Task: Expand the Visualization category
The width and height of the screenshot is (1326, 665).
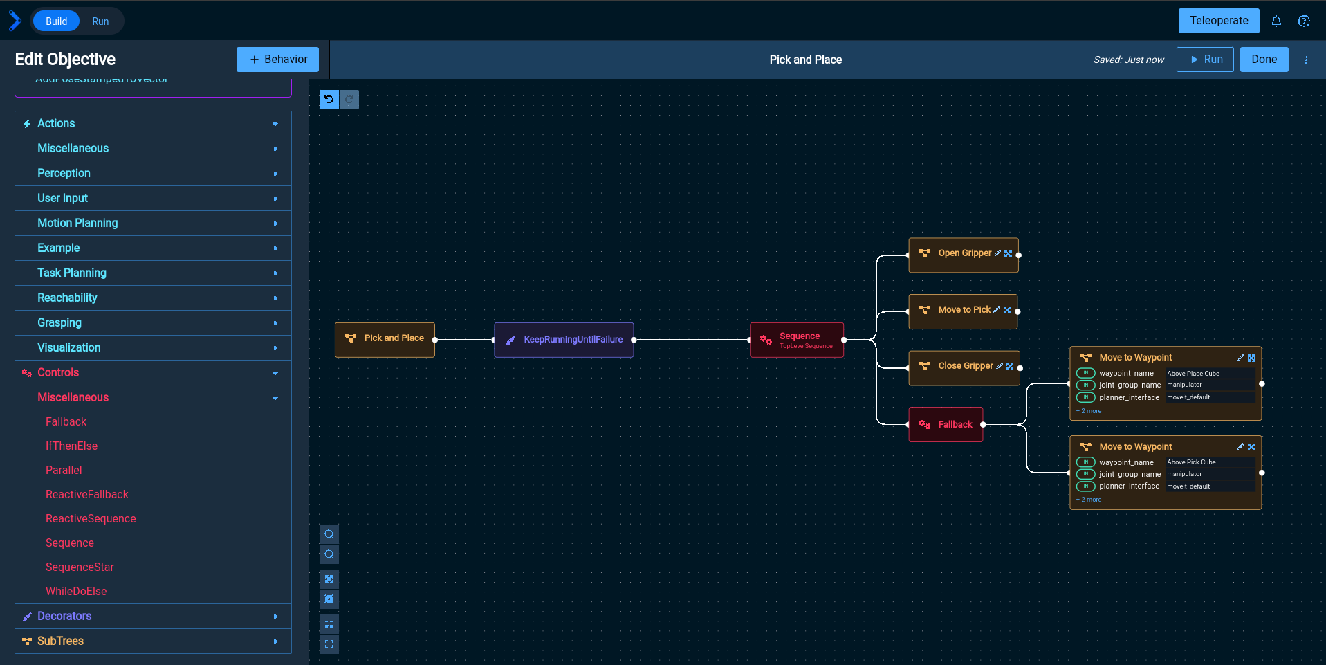Action: pyautogui.click(x=153, y=348)
